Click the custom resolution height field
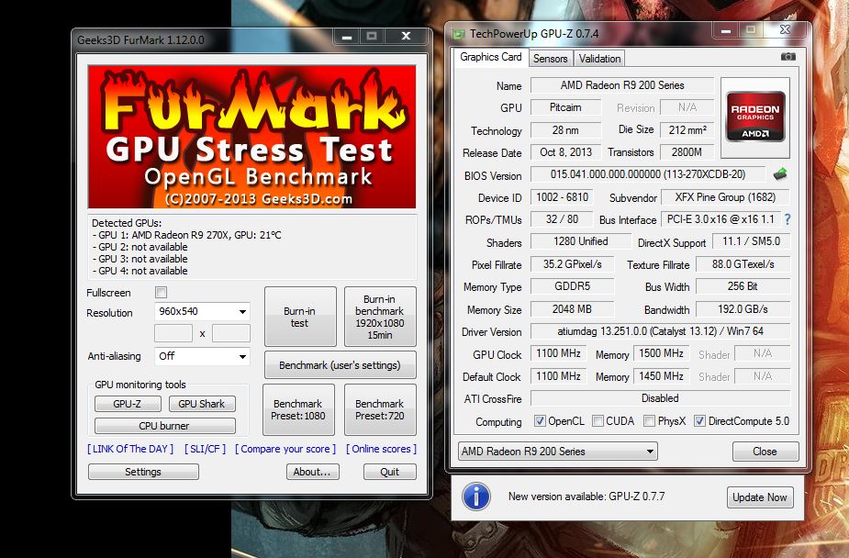Image resolution: width=849 pixels, height=558 pixels. 231,333
